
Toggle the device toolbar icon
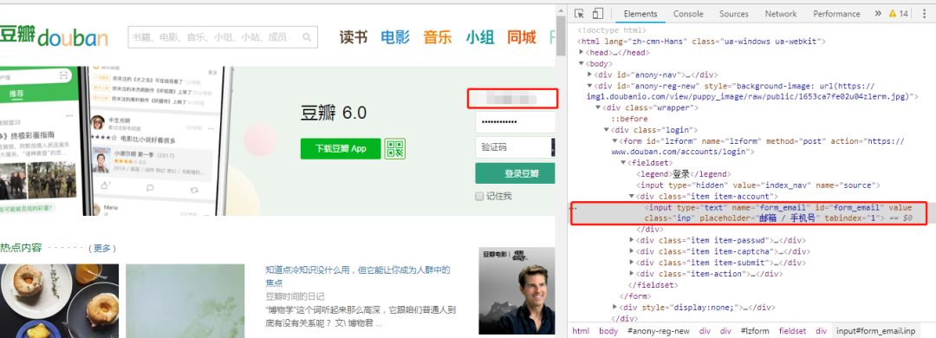point(597,14)
